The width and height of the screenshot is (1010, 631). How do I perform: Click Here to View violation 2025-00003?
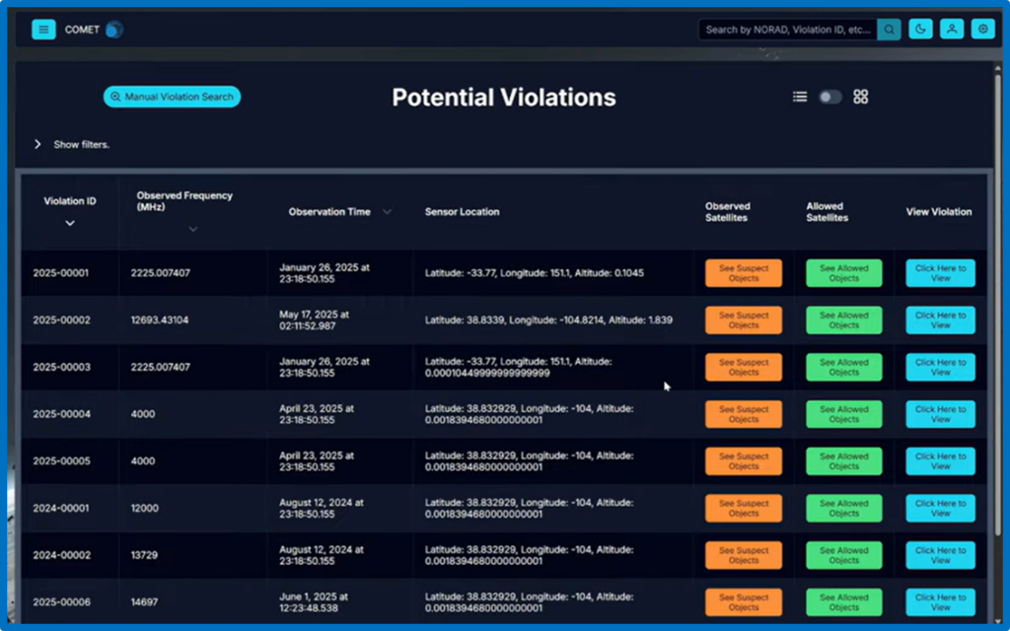coord(941,367)
